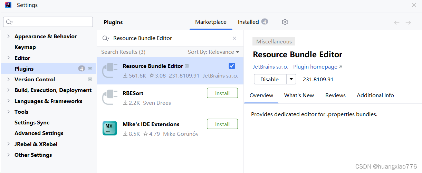Expand Appearance & Behavior
Image resolution: width=422 pixels, height=173 pixels.
(x=9, y=36)
